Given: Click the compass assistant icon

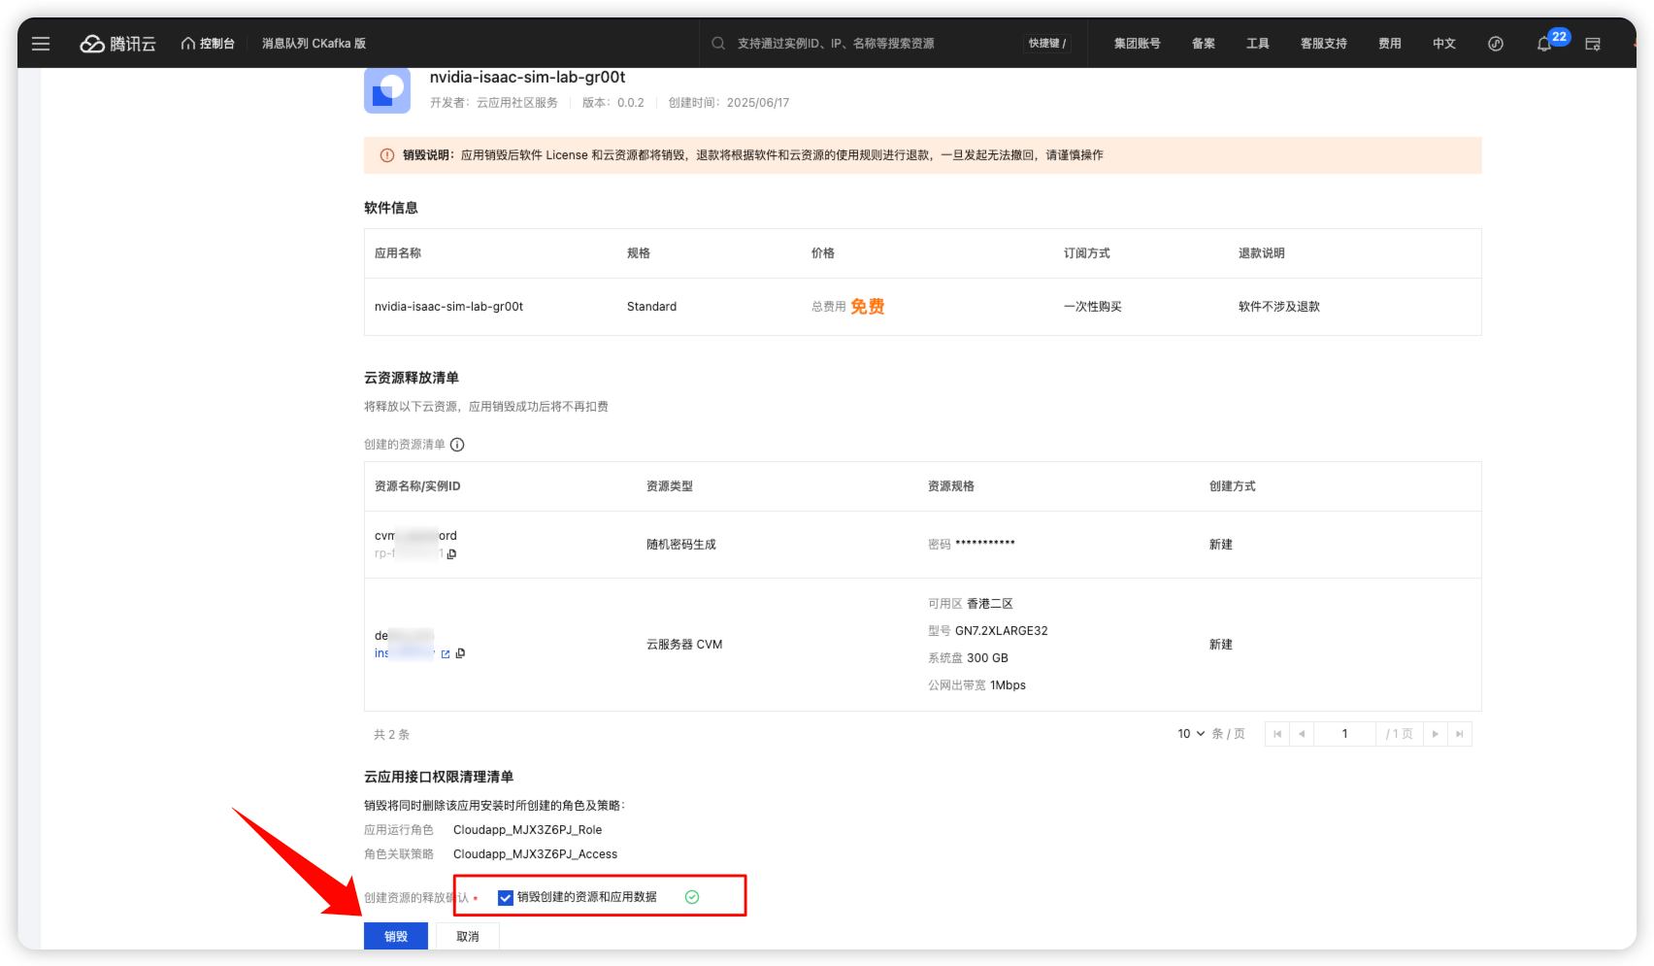Looking at the screenshot, I should 1496,44.
